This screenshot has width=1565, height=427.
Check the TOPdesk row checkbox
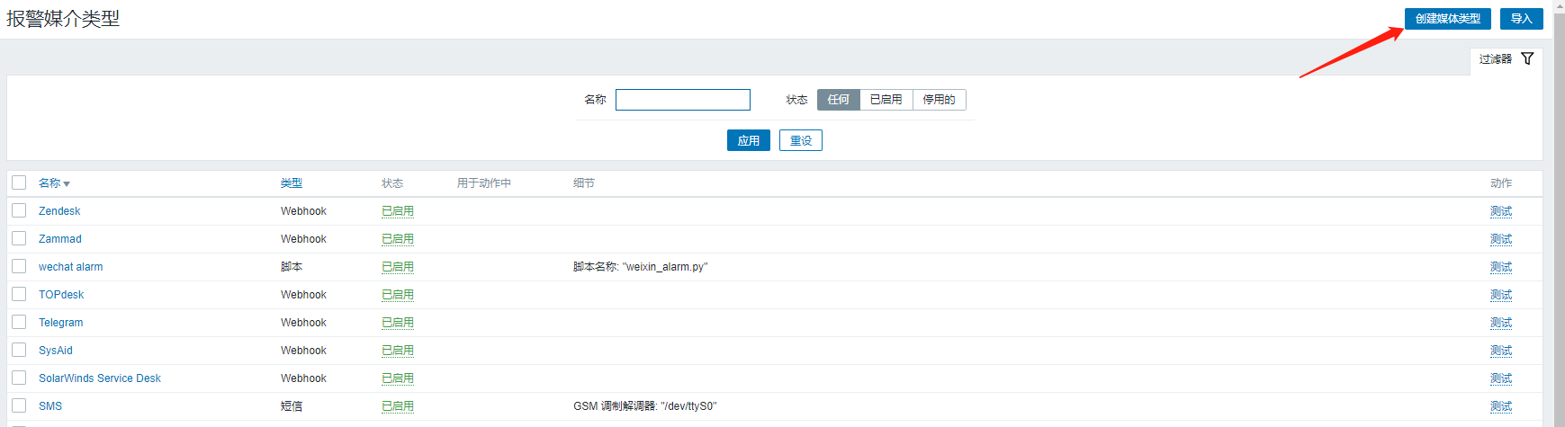[x=19, y=294]
